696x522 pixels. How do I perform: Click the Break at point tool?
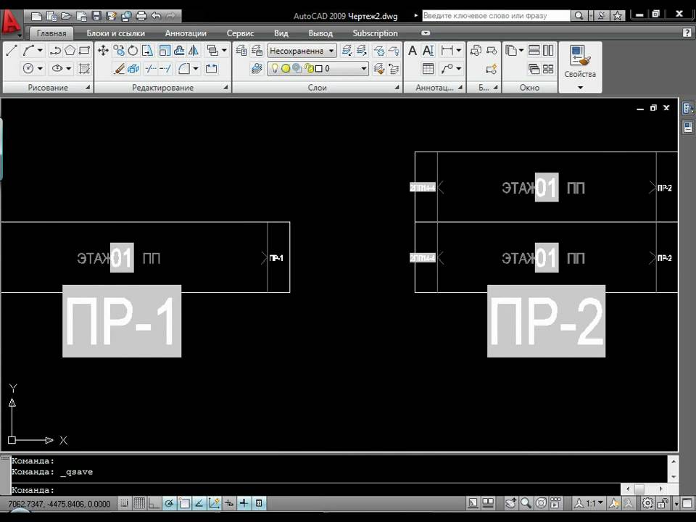pos(212,68)
